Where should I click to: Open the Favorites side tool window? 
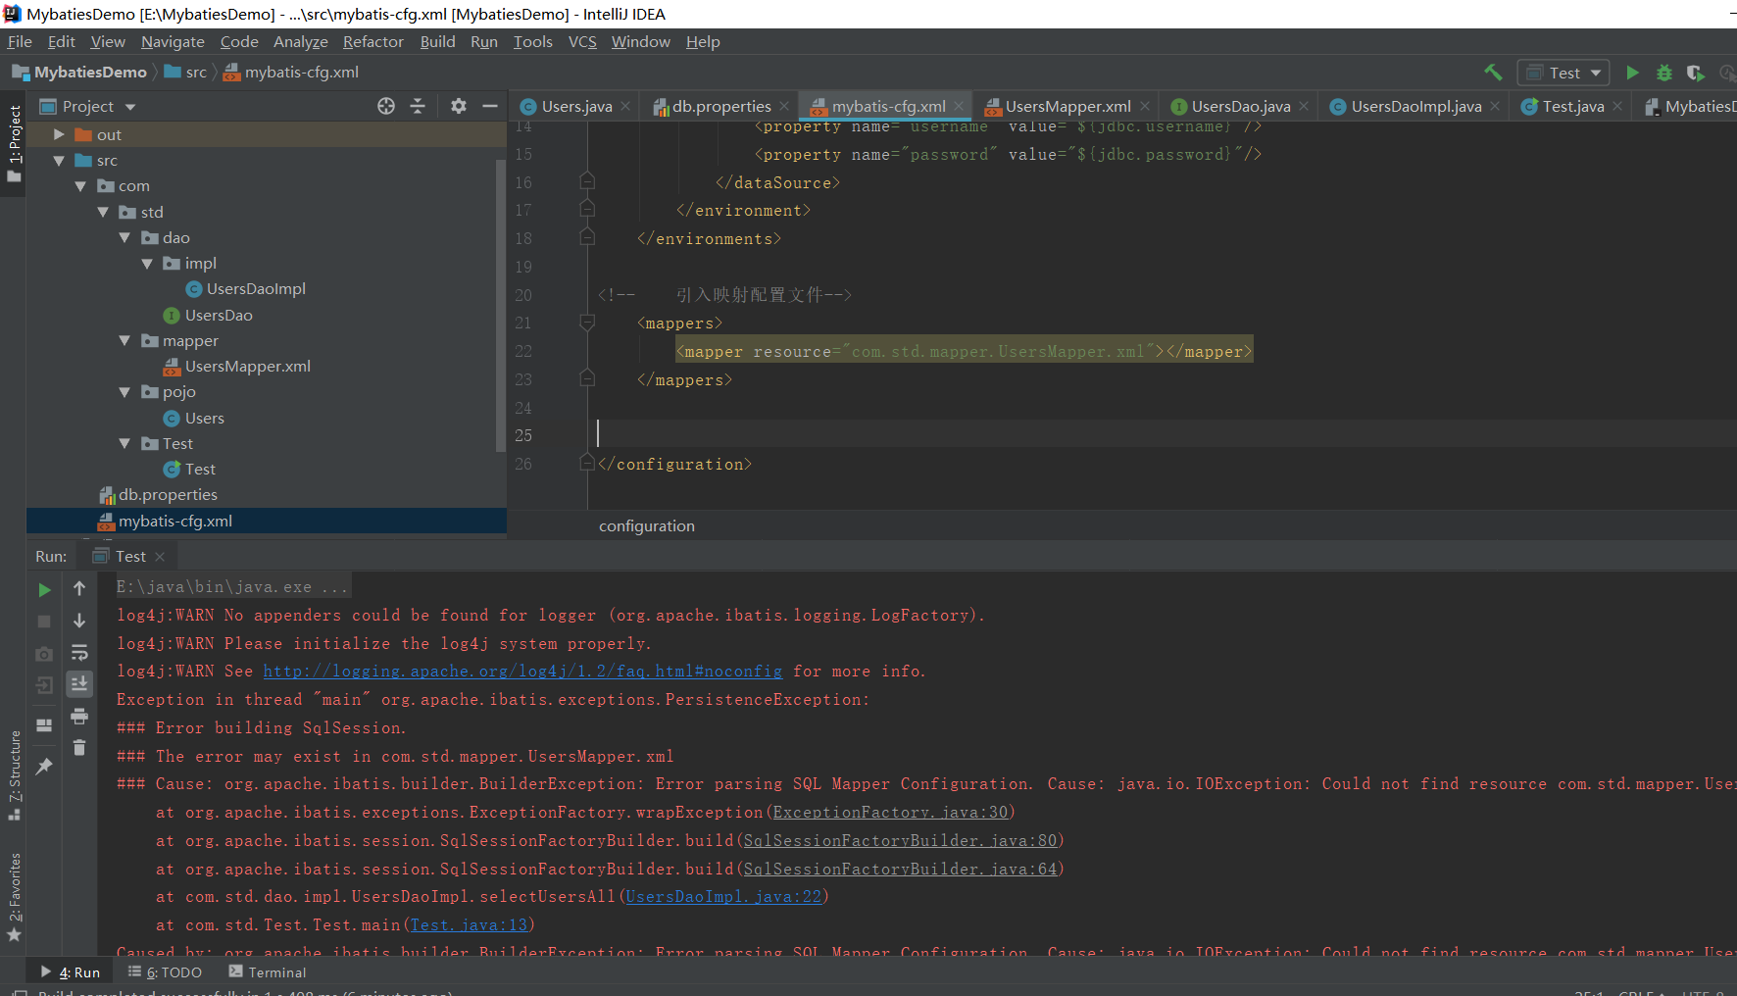pos(14,897)
